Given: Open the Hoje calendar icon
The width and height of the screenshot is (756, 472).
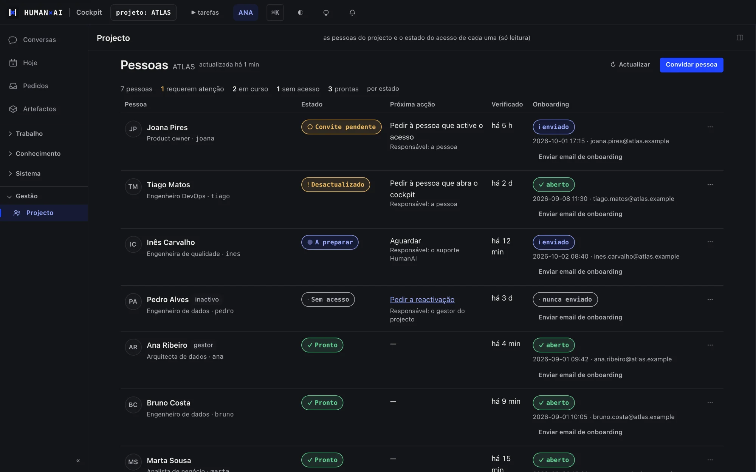Looking at the screenshot, I should point(13,63).
